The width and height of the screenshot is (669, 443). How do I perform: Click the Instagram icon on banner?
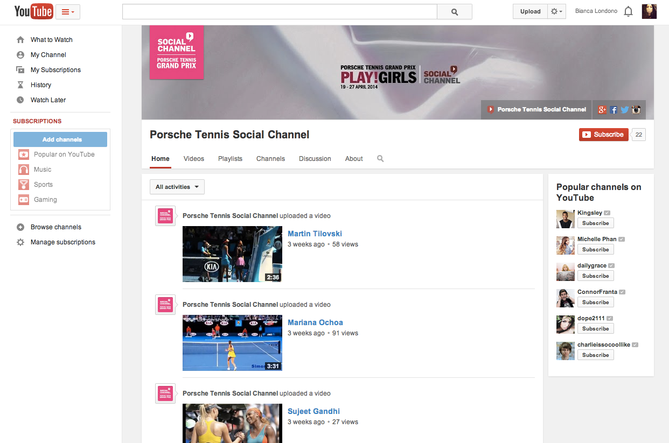[636, 110]
